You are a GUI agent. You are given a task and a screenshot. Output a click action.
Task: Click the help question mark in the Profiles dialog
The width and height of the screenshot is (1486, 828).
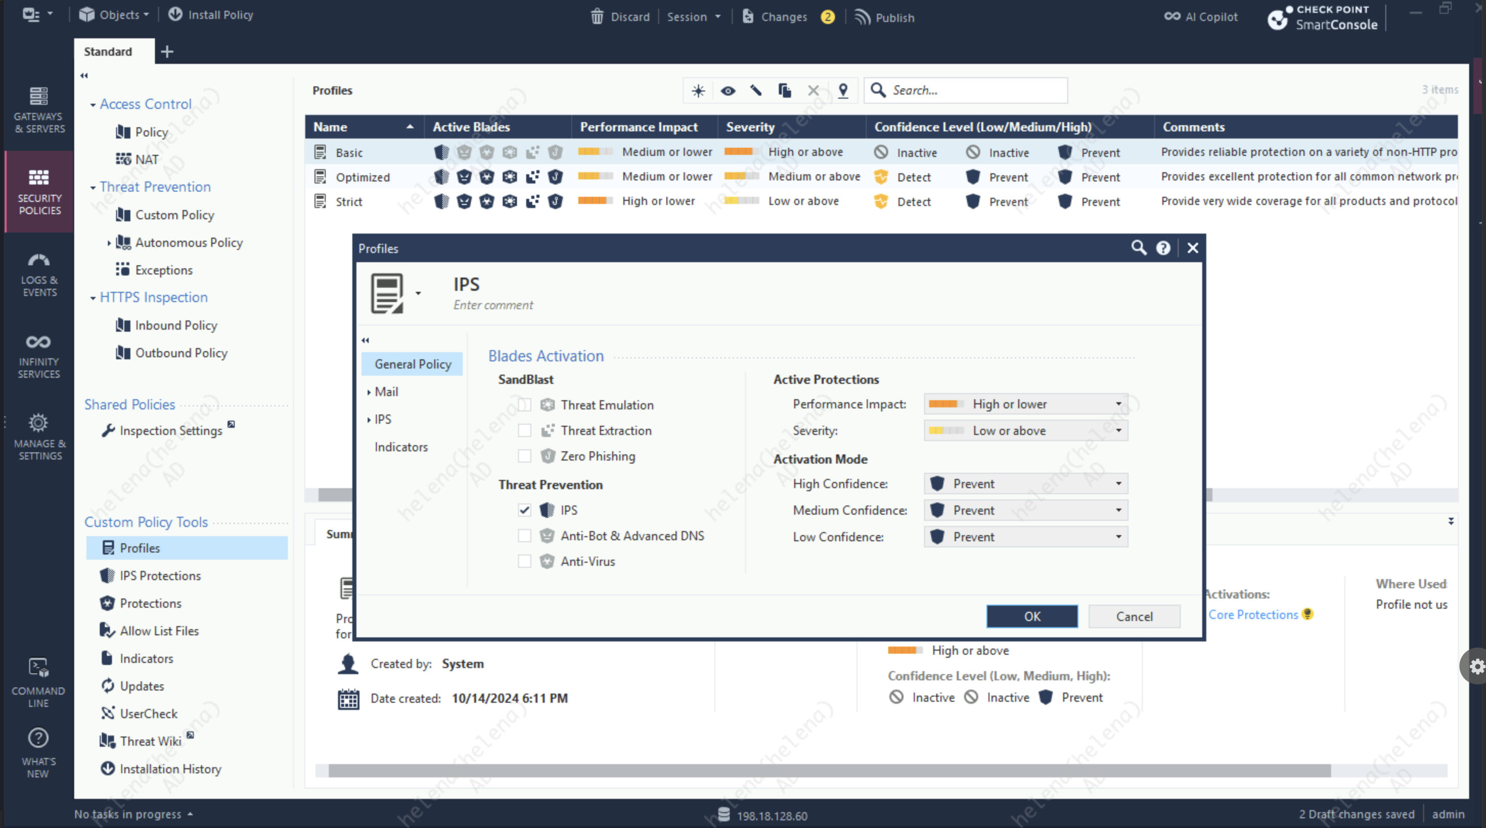coord(1163,248)
